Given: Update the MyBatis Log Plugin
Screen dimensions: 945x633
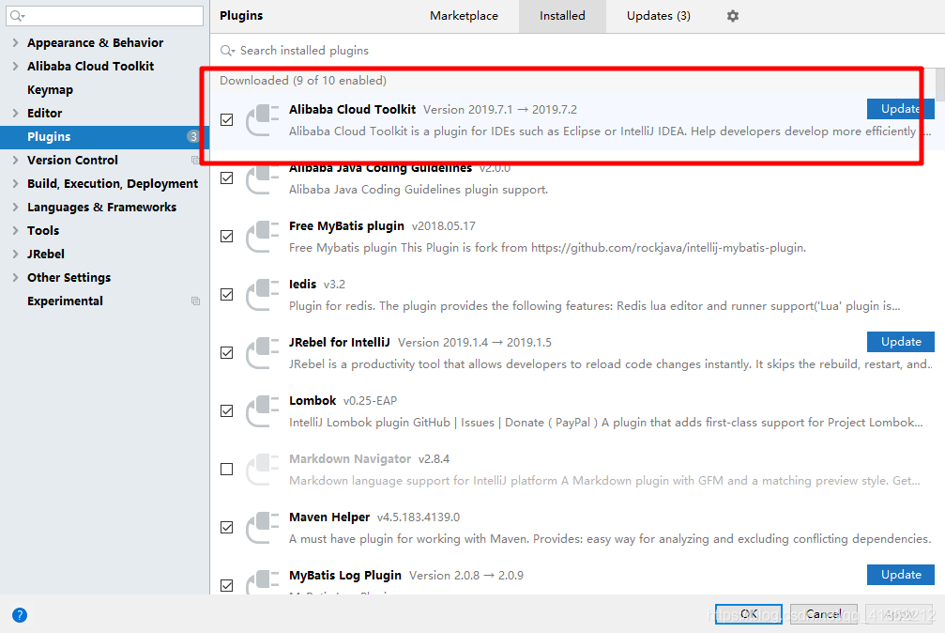Looking at the screenshot, I should (x=900, y=575).
